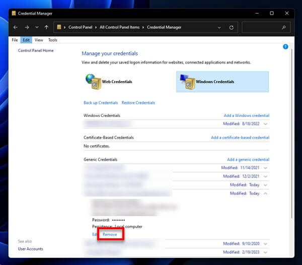This screenshot has height=265, width=302.
Task: Click Remove for the expanded credential
Action: pos(110,234)
